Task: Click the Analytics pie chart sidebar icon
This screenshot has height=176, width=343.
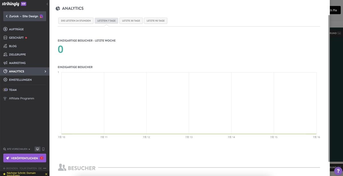Action: [5, 71]
